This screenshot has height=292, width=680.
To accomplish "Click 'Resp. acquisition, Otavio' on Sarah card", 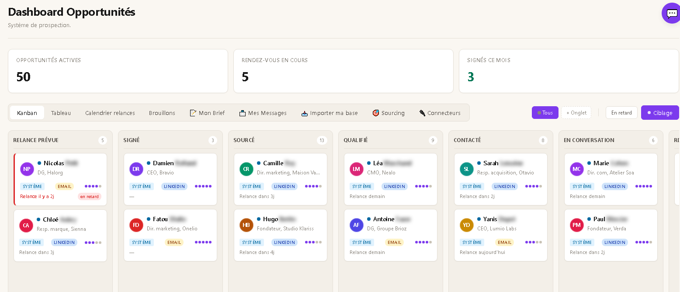I will coord(506,173).
